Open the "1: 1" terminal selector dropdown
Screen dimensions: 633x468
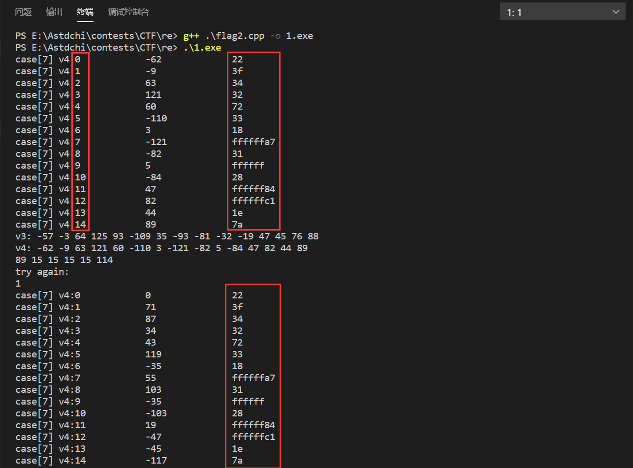(563, 12)
